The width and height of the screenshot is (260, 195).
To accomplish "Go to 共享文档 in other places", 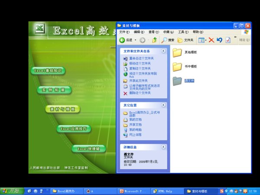I will [135, 125].
